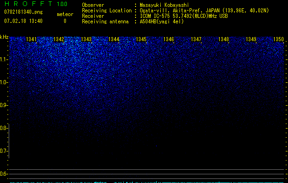Select the 0.9 frequency axis label

tap(4, 105)
